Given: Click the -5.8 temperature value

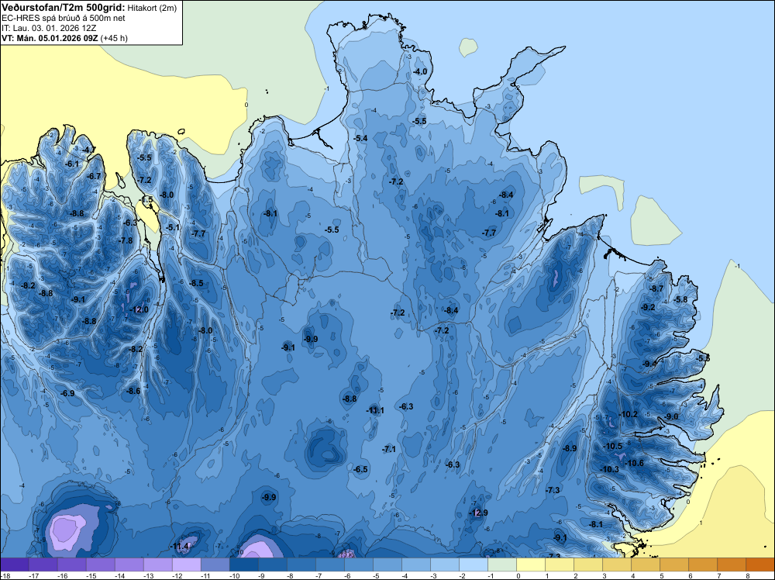Looking at the screenshot, I should coord(681,299).
